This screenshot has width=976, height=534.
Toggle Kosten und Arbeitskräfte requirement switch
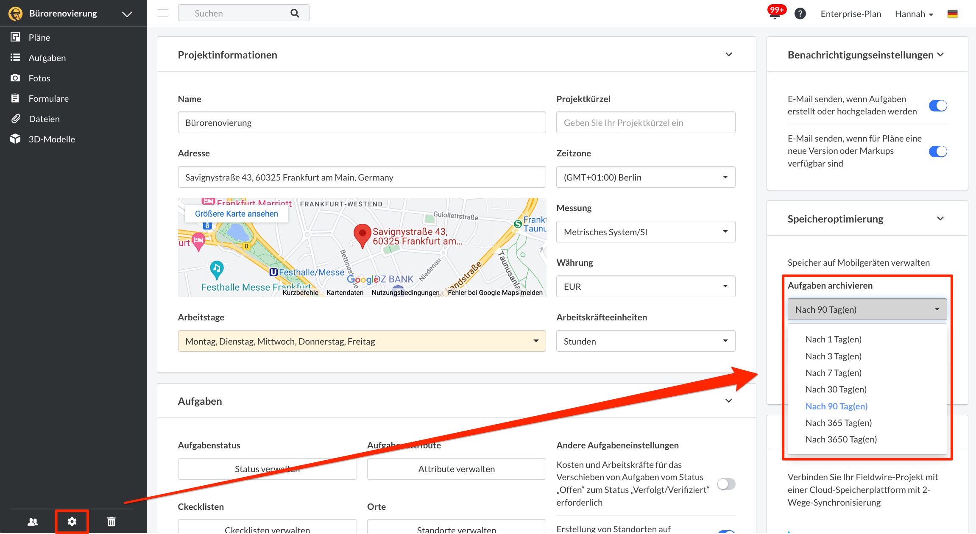726,484
